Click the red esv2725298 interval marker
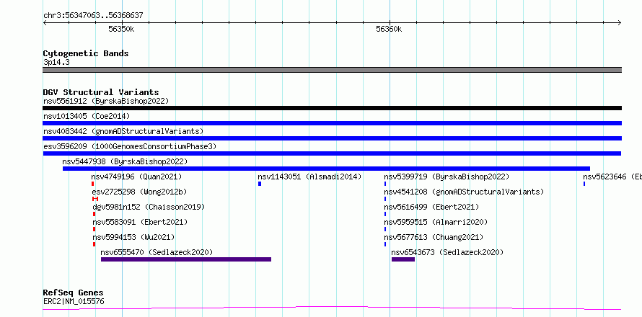The image size is (642, 317). click(x=95, y=199)
